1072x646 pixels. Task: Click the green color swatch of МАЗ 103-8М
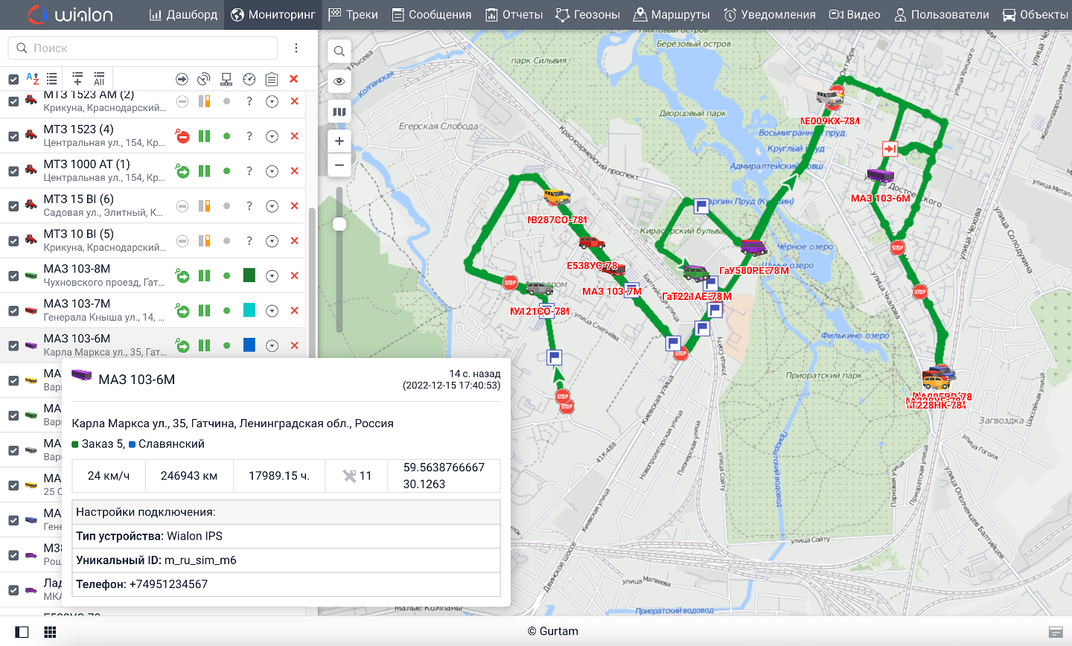(x=249, y=275)
